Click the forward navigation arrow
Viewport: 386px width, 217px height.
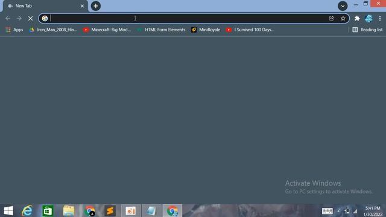(x=19, y=19)
